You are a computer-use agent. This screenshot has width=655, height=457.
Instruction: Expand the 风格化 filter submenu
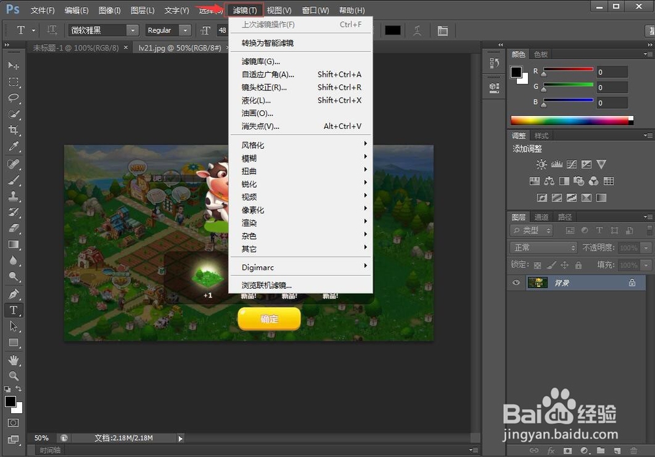[301, 145]
